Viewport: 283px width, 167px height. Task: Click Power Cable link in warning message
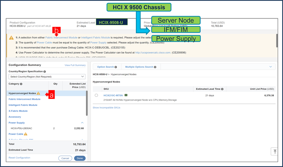[44, 43]
